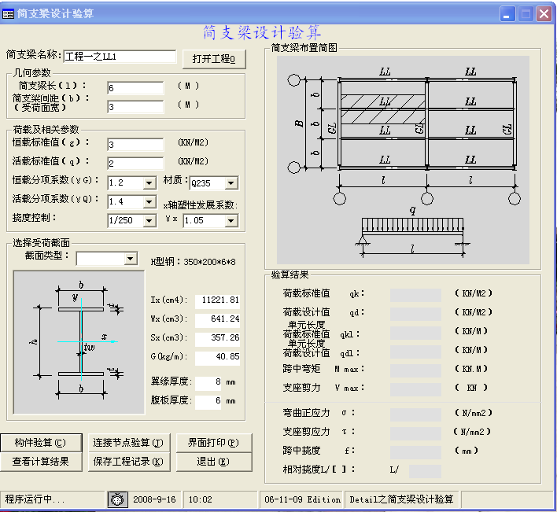
Task: Open the 截面类型 section type dropdown
Action: [131, 259]
